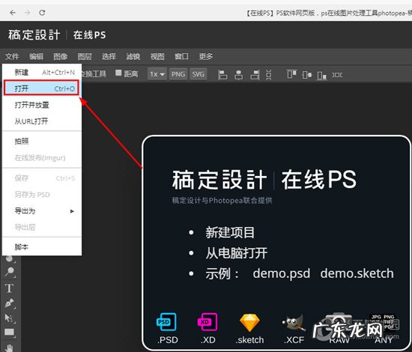Click the 在线PS header title

coord(90,35)
